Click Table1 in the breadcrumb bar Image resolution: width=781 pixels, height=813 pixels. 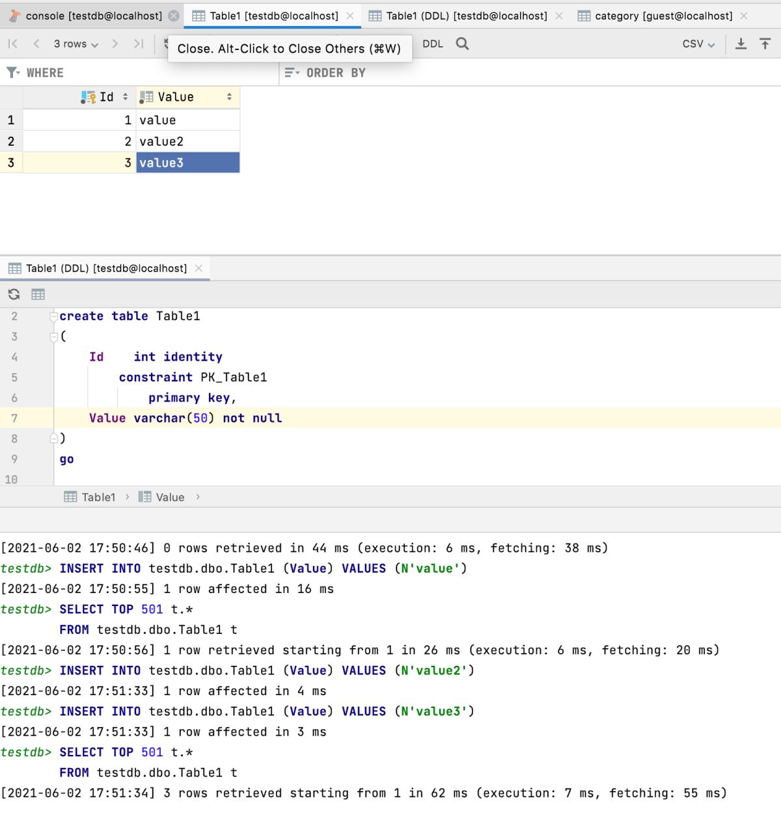pyautogui.click(x=90, y=497)
